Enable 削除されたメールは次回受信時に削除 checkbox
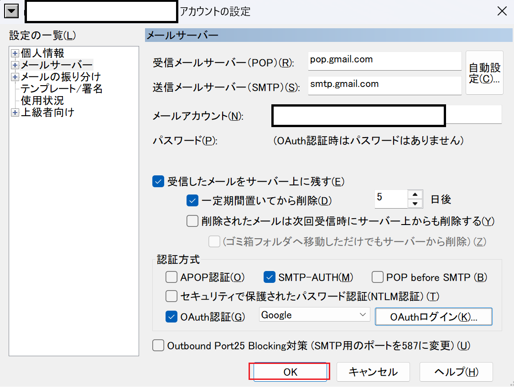Image resolution: width=514 pixels, height=389 pixels. pyautogui.click(x=192, y=221)
